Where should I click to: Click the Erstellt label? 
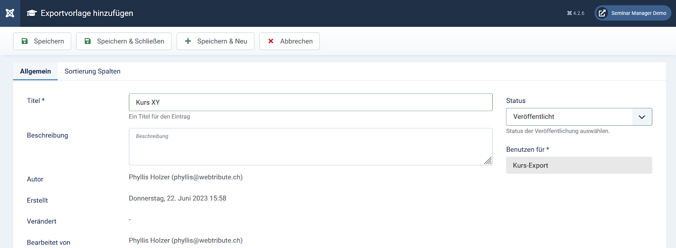pyautogui.click(x=37, y=200)
